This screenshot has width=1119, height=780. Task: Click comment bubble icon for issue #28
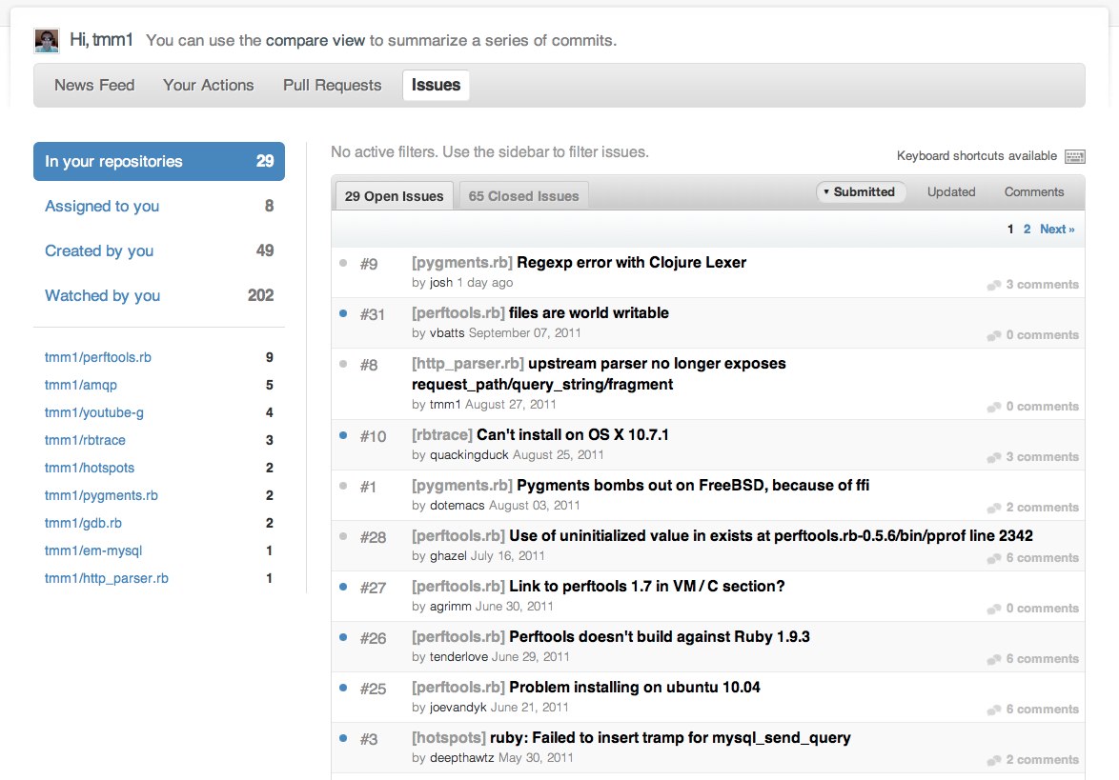tap(994, 558)
